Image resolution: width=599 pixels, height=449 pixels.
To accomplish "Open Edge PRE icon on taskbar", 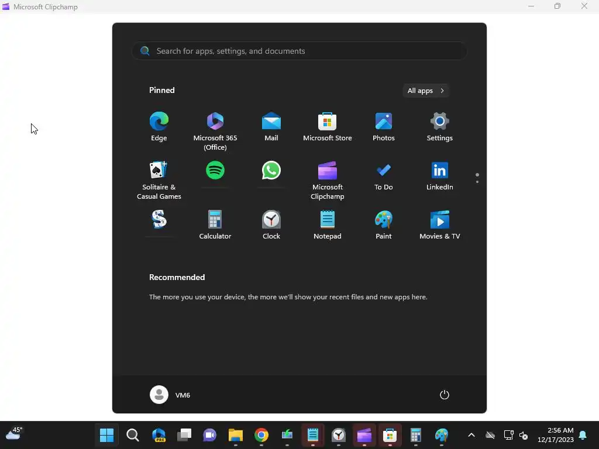I will click(x=159, y=435).
